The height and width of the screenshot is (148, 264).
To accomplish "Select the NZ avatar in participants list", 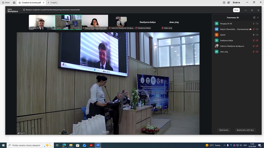I will (217, 29).
